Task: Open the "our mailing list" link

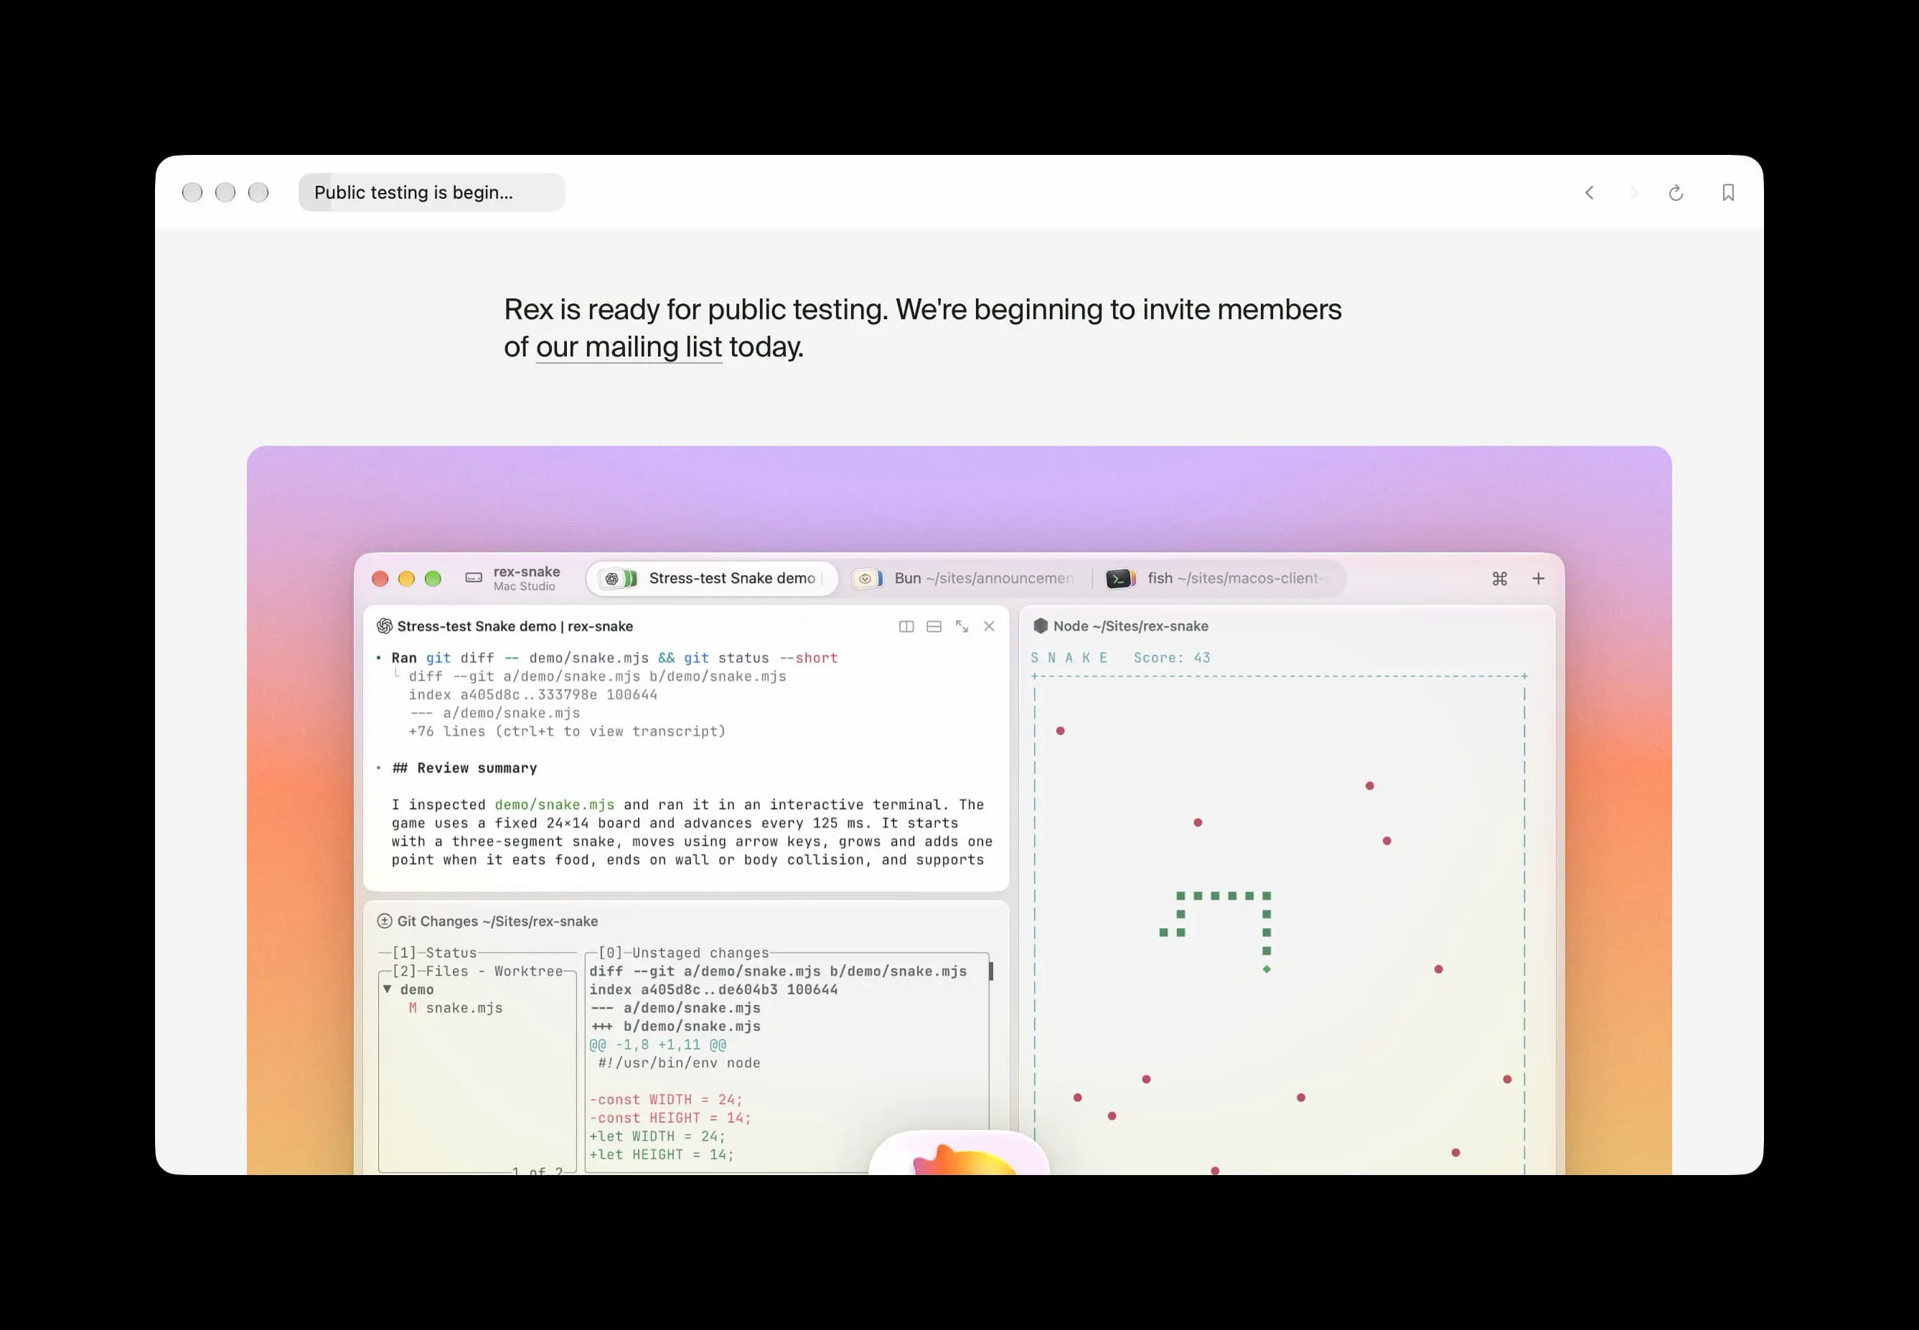Action: click(629, 346)
